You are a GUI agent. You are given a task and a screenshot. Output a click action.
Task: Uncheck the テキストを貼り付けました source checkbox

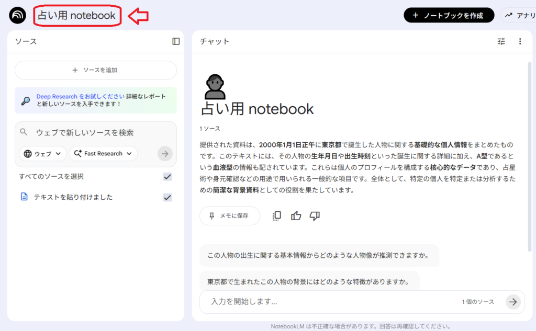[x=167, y=197]
